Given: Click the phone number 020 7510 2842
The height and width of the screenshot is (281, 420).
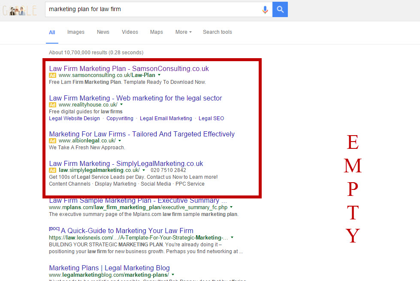Looking at the screenshot, I should coord(168,170).
